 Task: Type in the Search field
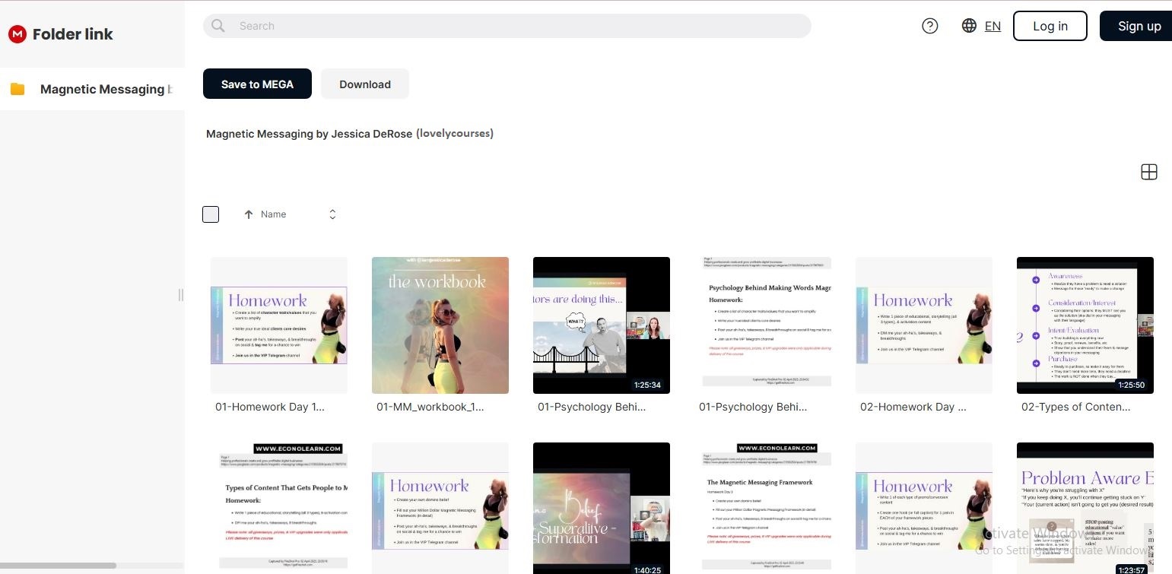pos(517,26)
